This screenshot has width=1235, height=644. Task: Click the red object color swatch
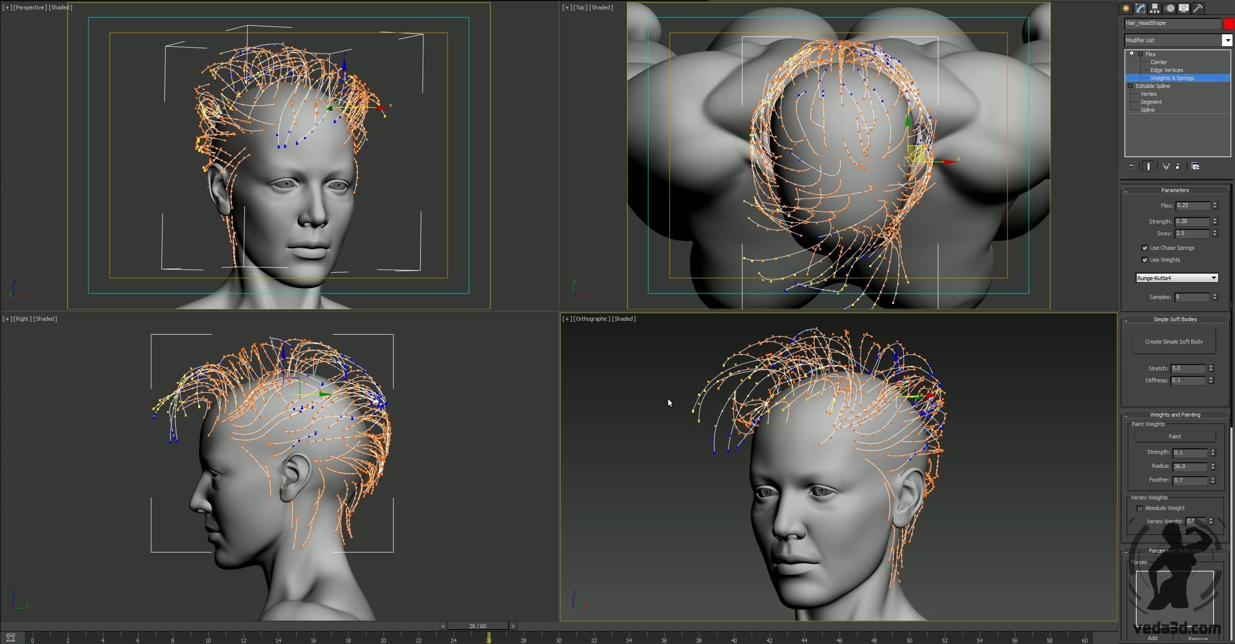pos(1229,23)
